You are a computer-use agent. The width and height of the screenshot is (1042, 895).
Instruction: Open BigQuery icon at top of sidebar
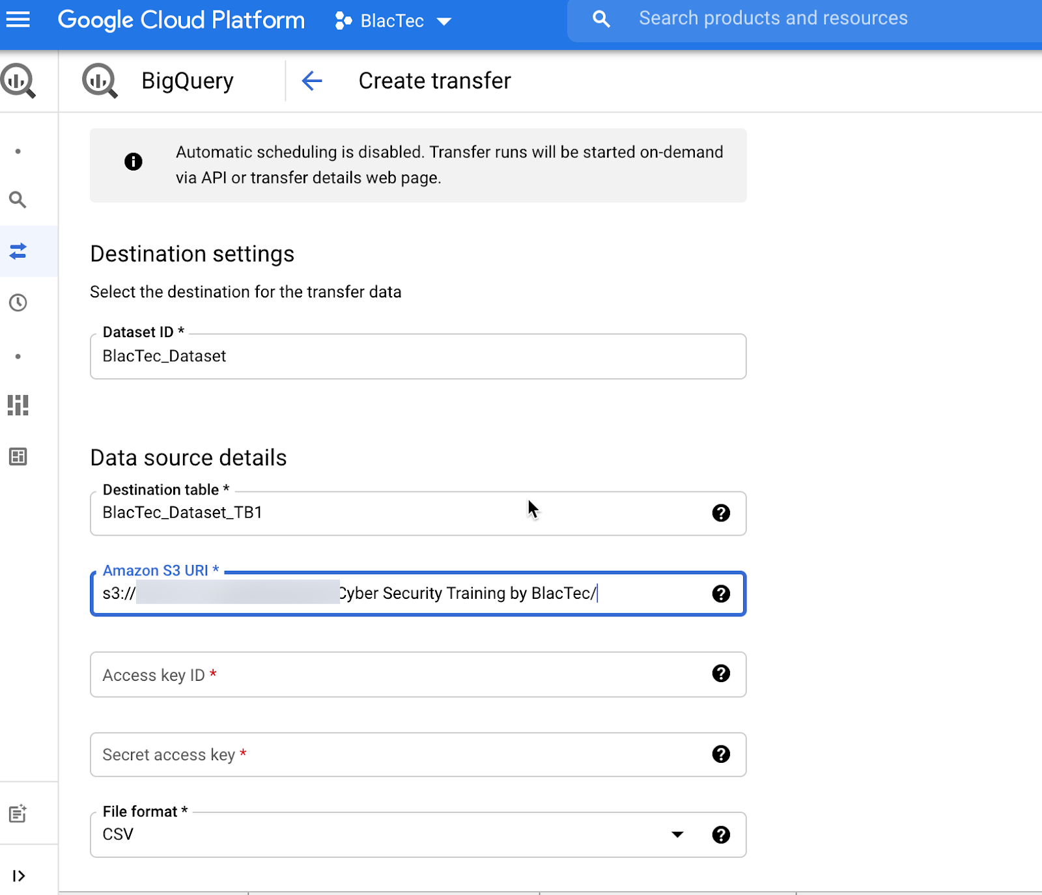18,81
